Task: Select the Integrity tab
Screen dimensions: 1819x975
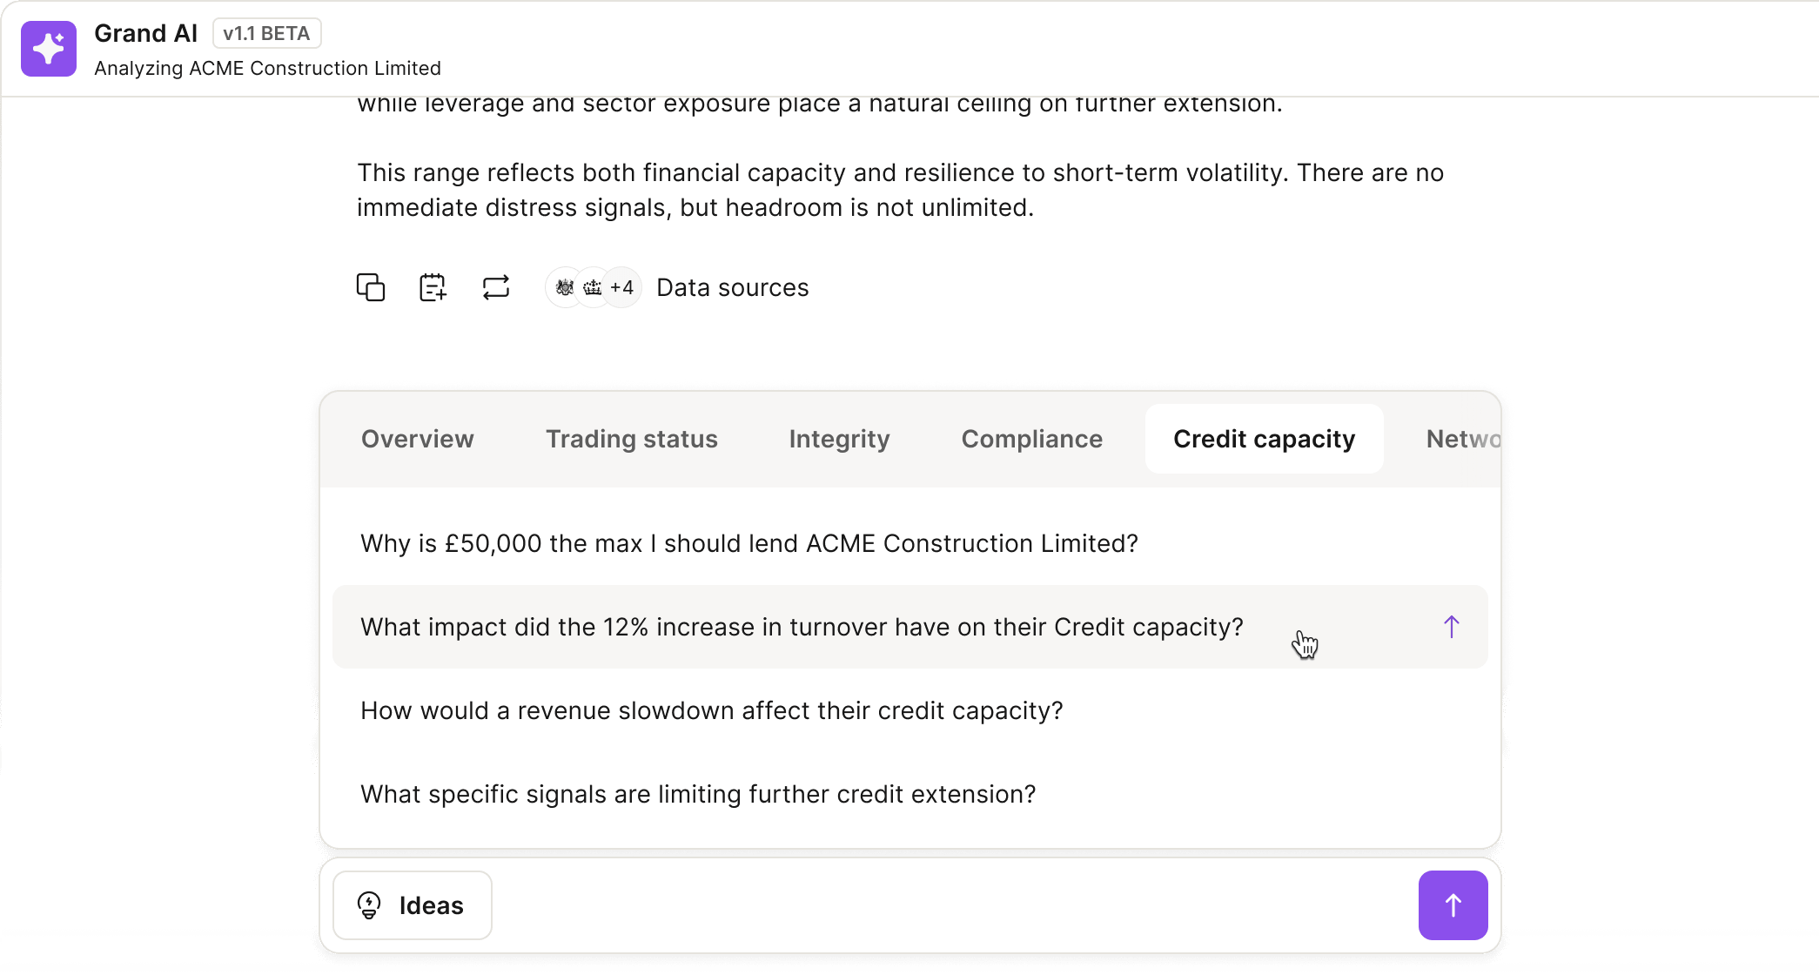Action: [839, 439]
